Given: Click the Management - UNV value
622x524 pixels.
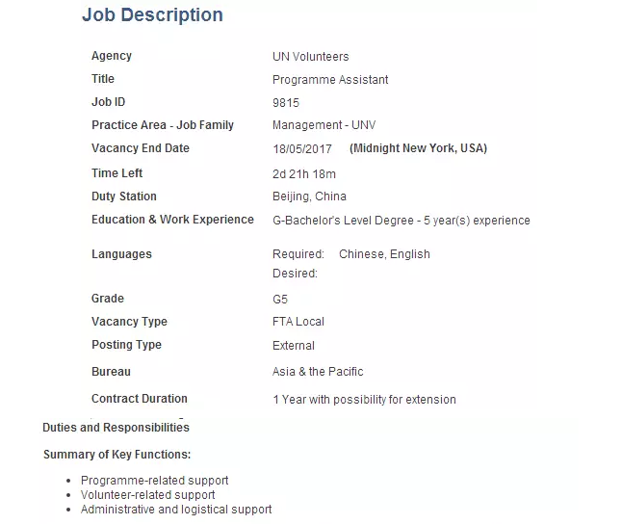Looking at the screenshot, I should (322, 125).
